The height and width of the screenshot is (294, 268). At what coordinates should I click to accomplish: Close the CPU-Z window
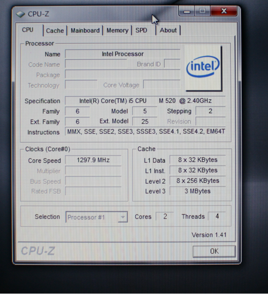[x=224, y=11]
